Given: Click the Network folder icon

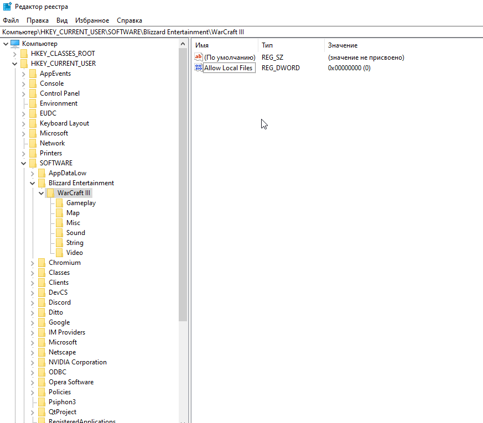Looking at the screenshot, I should click(33, 143).
